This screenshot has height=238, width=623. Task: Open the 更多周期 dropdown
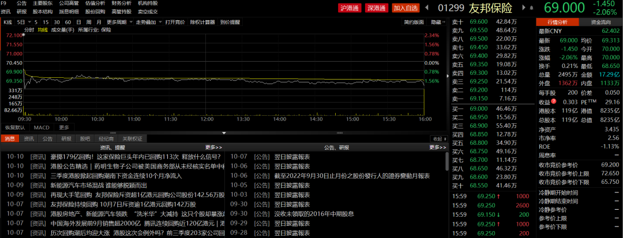click(x=119, y=22)
